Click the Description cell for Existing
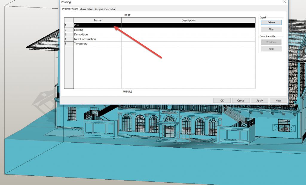 (x=188, y=30)
